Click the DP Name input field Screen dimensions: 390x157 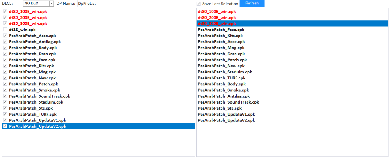point(90,4)
